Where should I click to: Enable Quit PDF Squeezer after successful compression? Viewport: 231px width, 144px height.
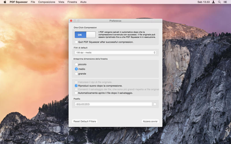pyautogui.click(x=76, y=42)
